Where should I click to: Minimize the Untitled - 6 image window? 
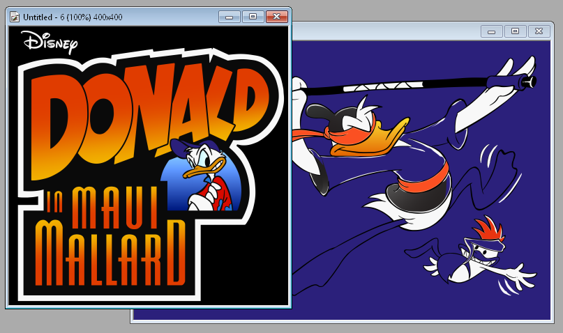tap(230, 17)
